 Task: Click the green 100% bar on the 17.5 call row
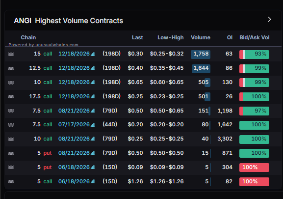click(254, 97)
